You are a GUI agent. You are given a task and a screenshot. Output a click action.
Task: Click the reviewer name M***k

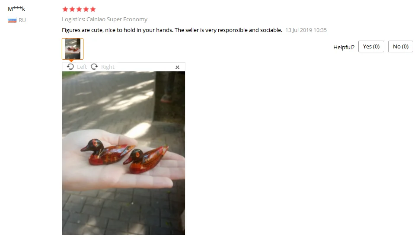(x=16, y=9)
